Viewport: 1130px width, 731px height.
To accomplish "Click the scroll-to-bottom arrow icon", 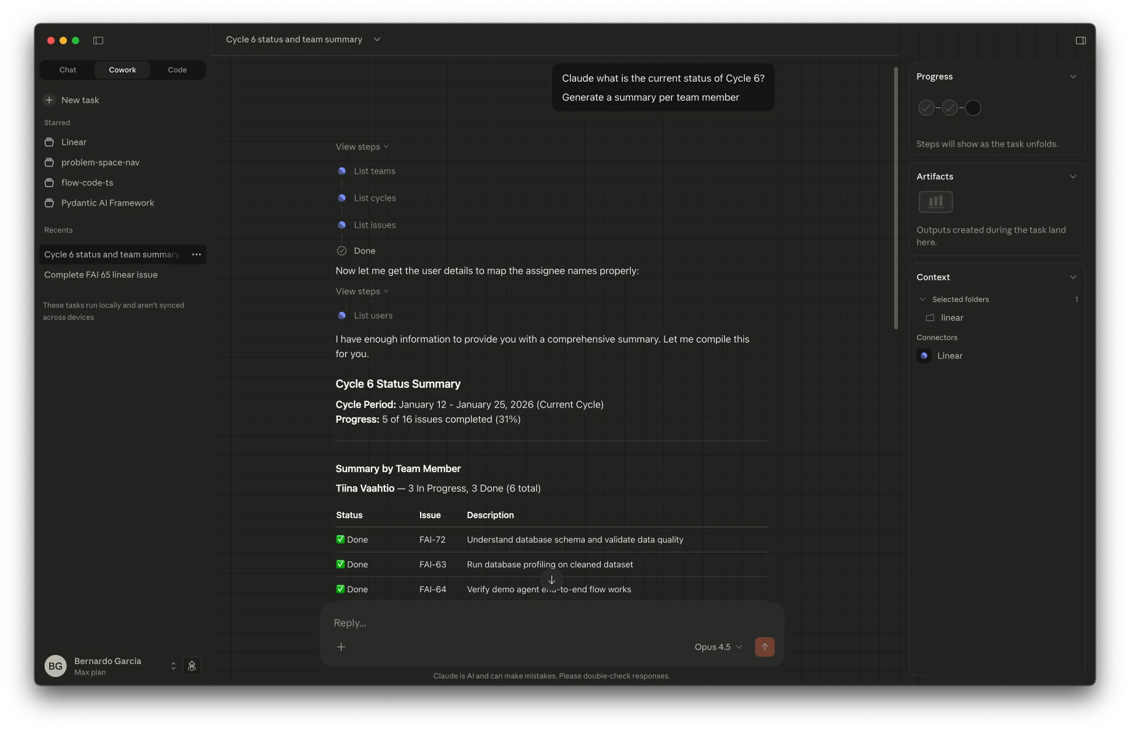I will pos(551,580).
